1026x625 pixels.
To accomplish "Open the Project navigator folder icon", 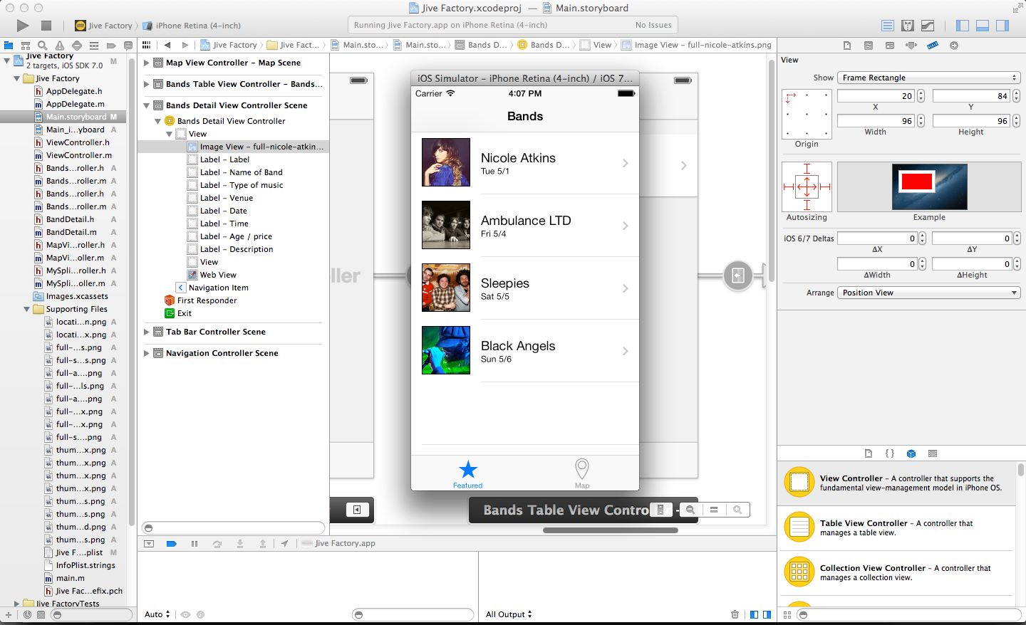I will pyautogui.click(x=9, y=46).
